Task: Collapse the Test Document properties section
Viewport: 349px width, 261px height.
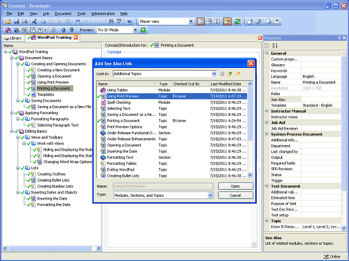Action: tap(267, 186)
